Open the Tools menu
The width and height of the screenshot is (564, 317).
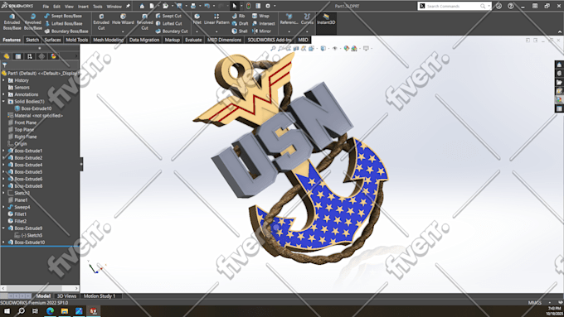(98, 7)
